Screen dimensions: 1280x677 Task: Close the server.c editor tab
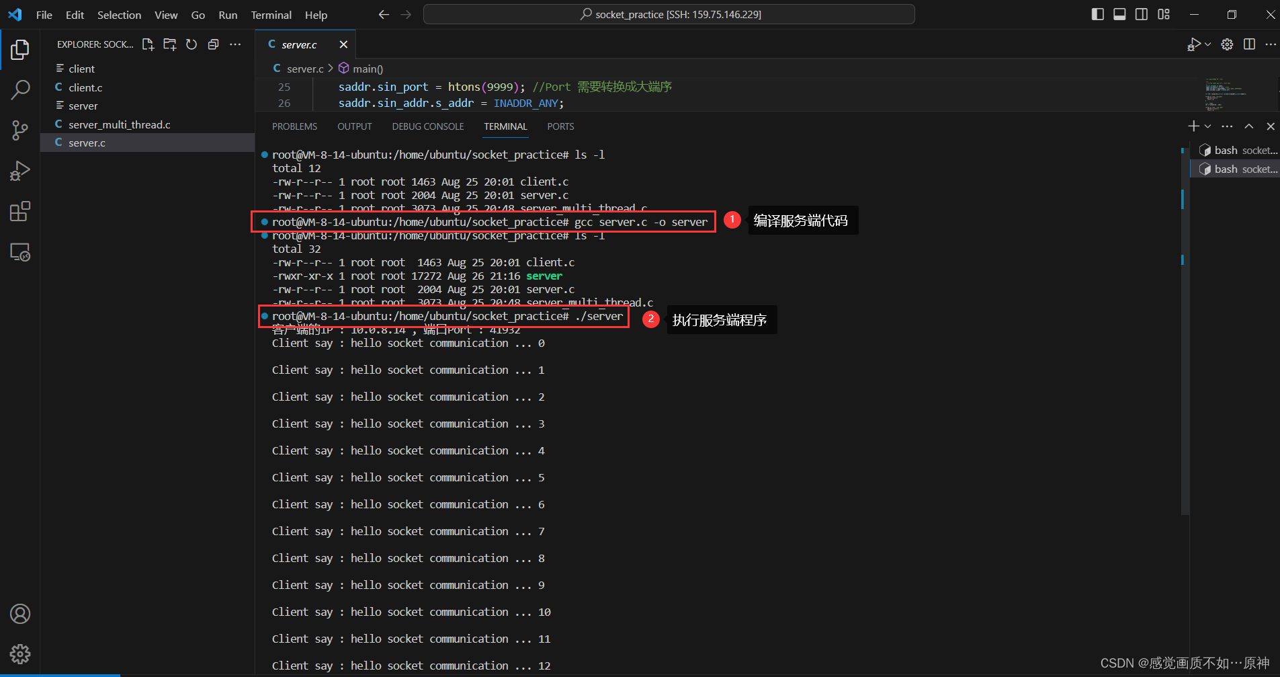343,44
